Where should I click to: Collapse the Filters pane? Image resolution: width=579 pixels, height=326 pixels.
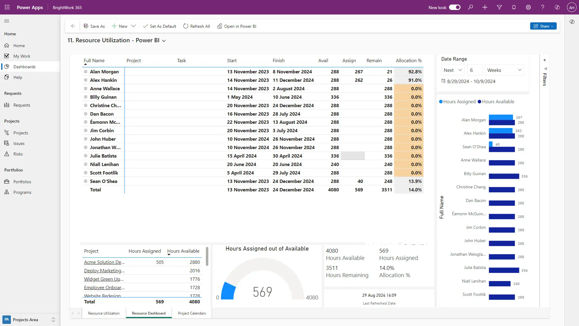tap(545, 60)
